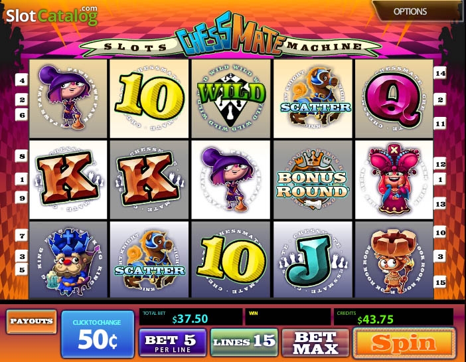Open the Payouts table
This screenshot has width=466, height=362.
31,321
